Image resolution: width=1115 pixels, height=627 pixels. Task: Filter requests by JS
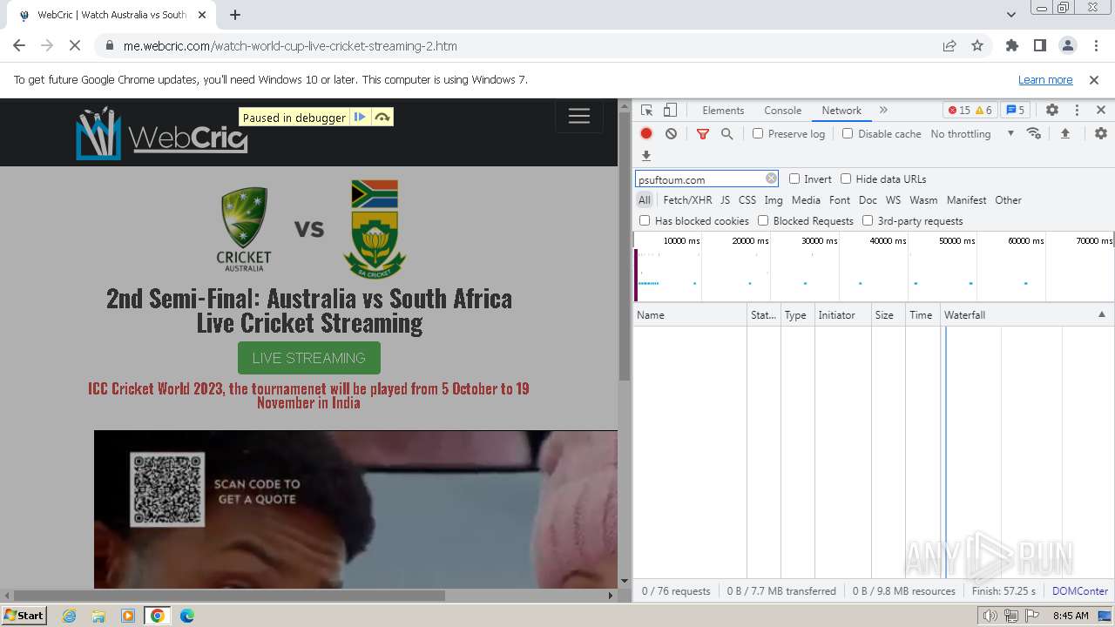coord(725,199)
